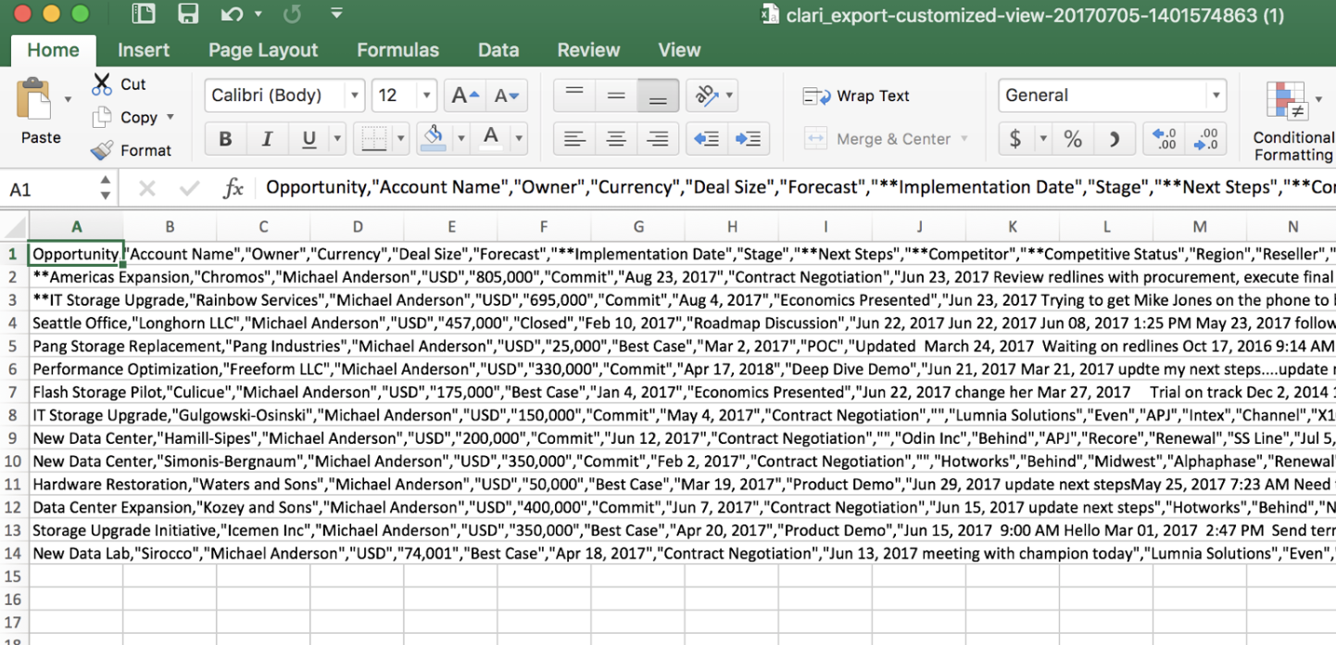Toggle Italic formatting
Viewport: 1336px width, 645px height.
pyautogui.click(x=267, y=139)
